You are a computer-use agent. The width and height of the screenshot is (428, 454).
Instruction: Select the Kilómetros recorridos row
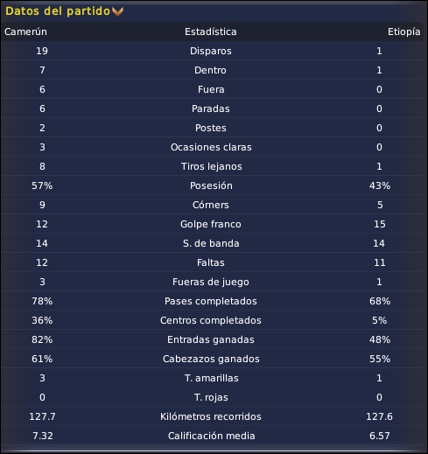tap(212, 416)
